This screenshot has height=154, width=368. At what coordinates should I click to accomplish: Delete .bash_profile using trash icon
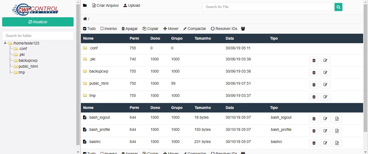click(x=314, y=131)
